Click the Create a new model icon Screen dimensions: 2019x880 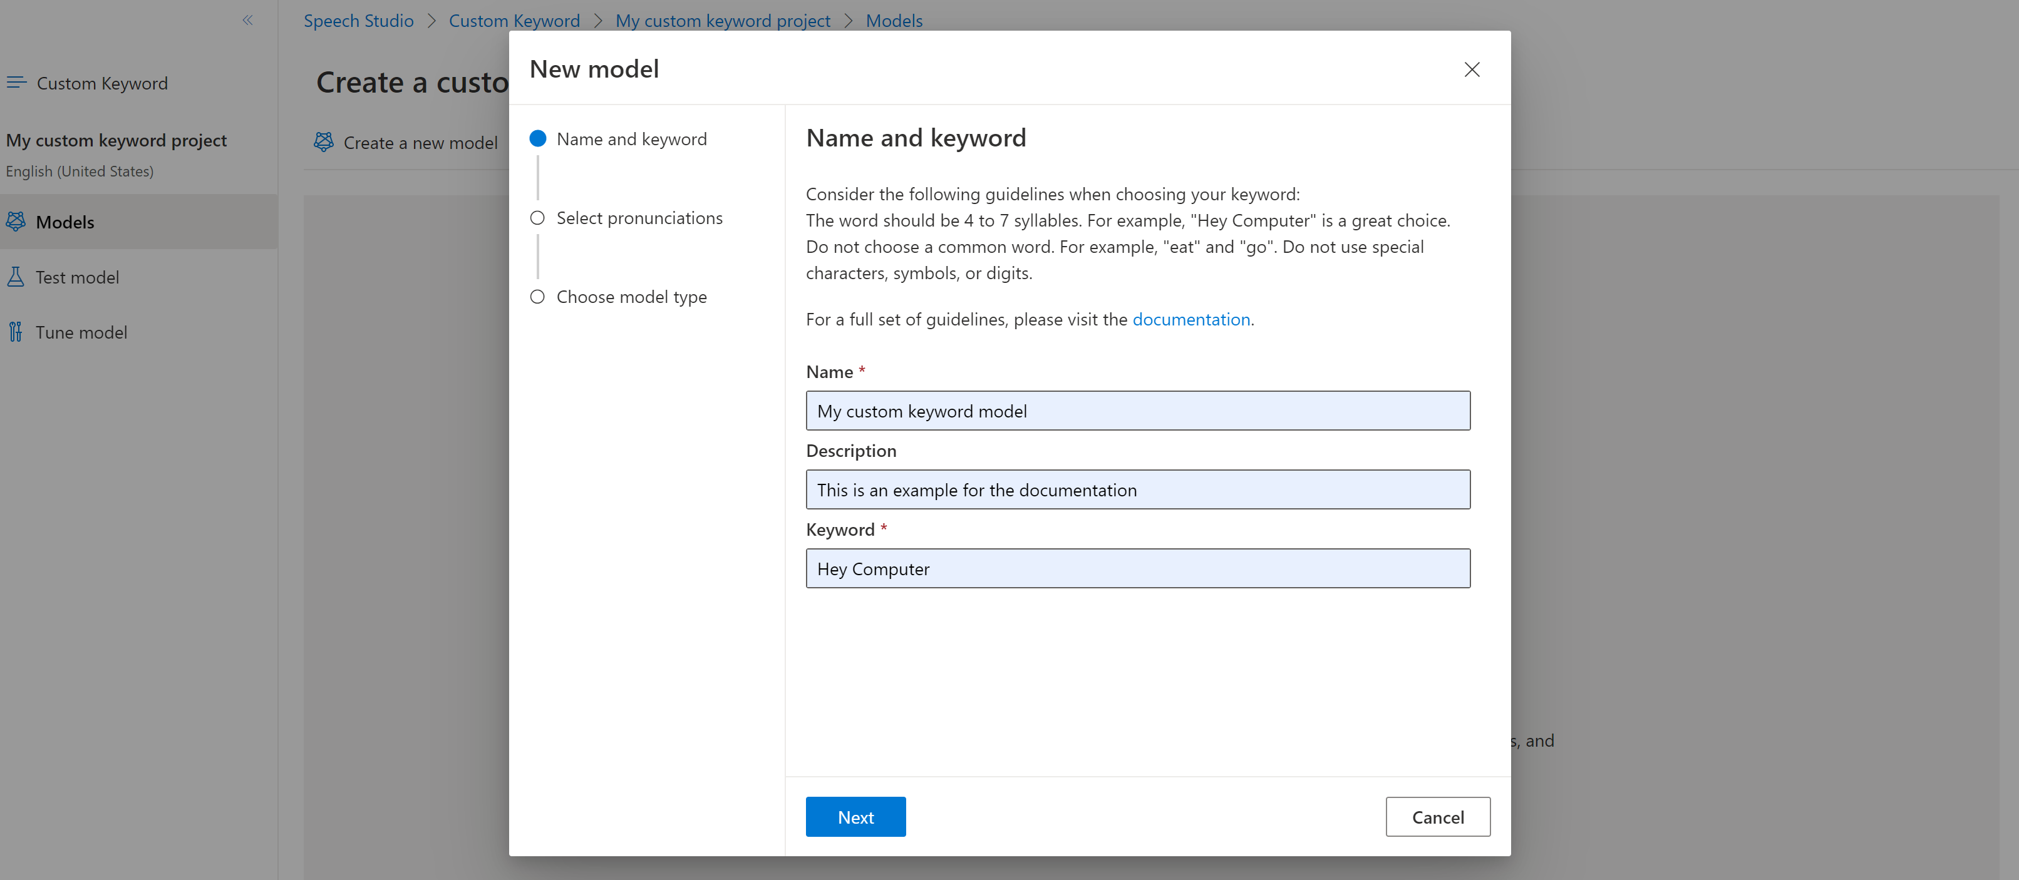[326, 140]
